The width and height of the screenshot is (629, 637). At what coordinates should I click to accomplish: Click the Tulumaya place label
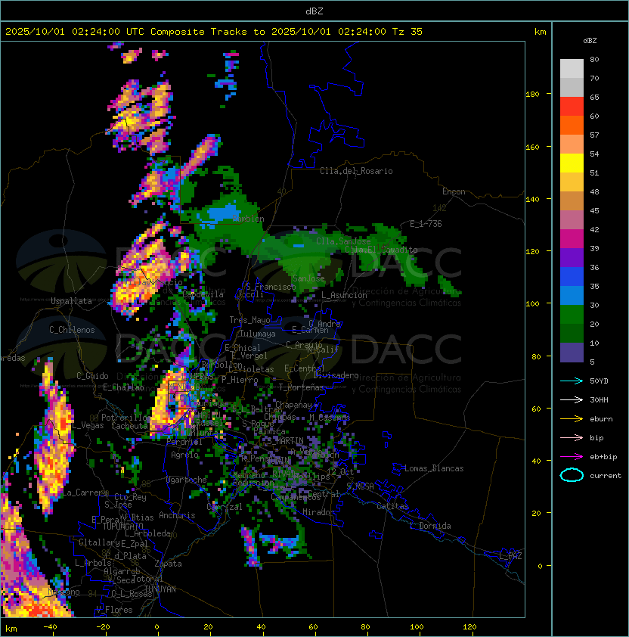pyautogui.click(x=258, y=334)
